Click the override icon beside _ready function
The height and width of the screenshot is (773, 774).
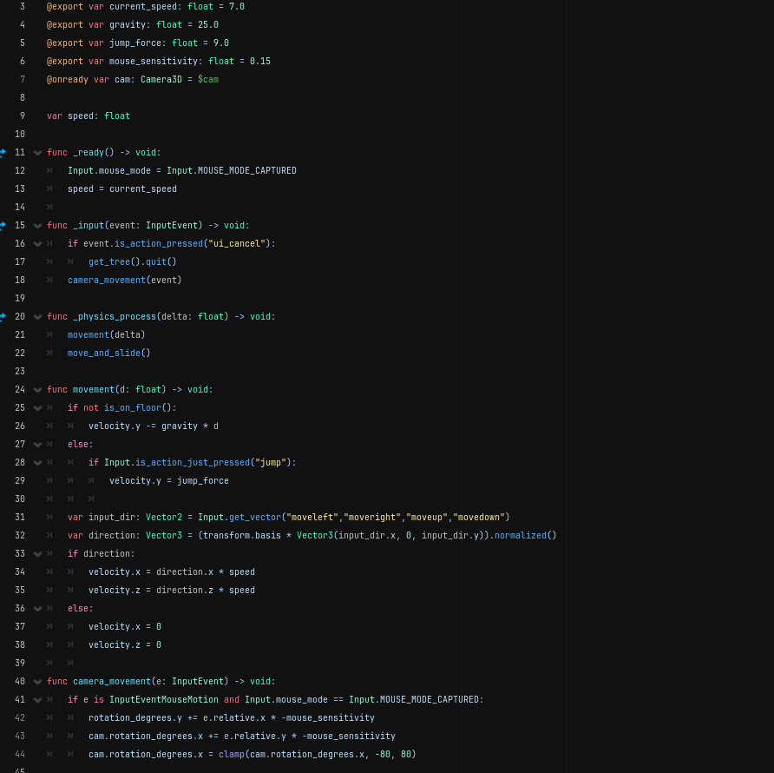pos(3,152)
